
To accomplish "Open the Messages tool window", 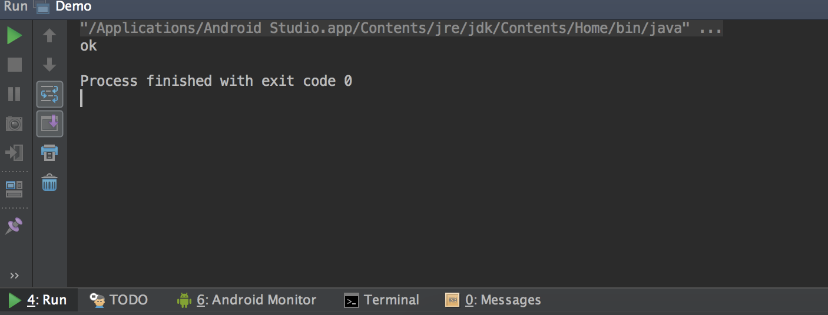I will [493, 300].
